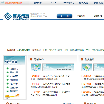
Task: Click the orange circle icon next to 传真营销
Action: (82, 59)
